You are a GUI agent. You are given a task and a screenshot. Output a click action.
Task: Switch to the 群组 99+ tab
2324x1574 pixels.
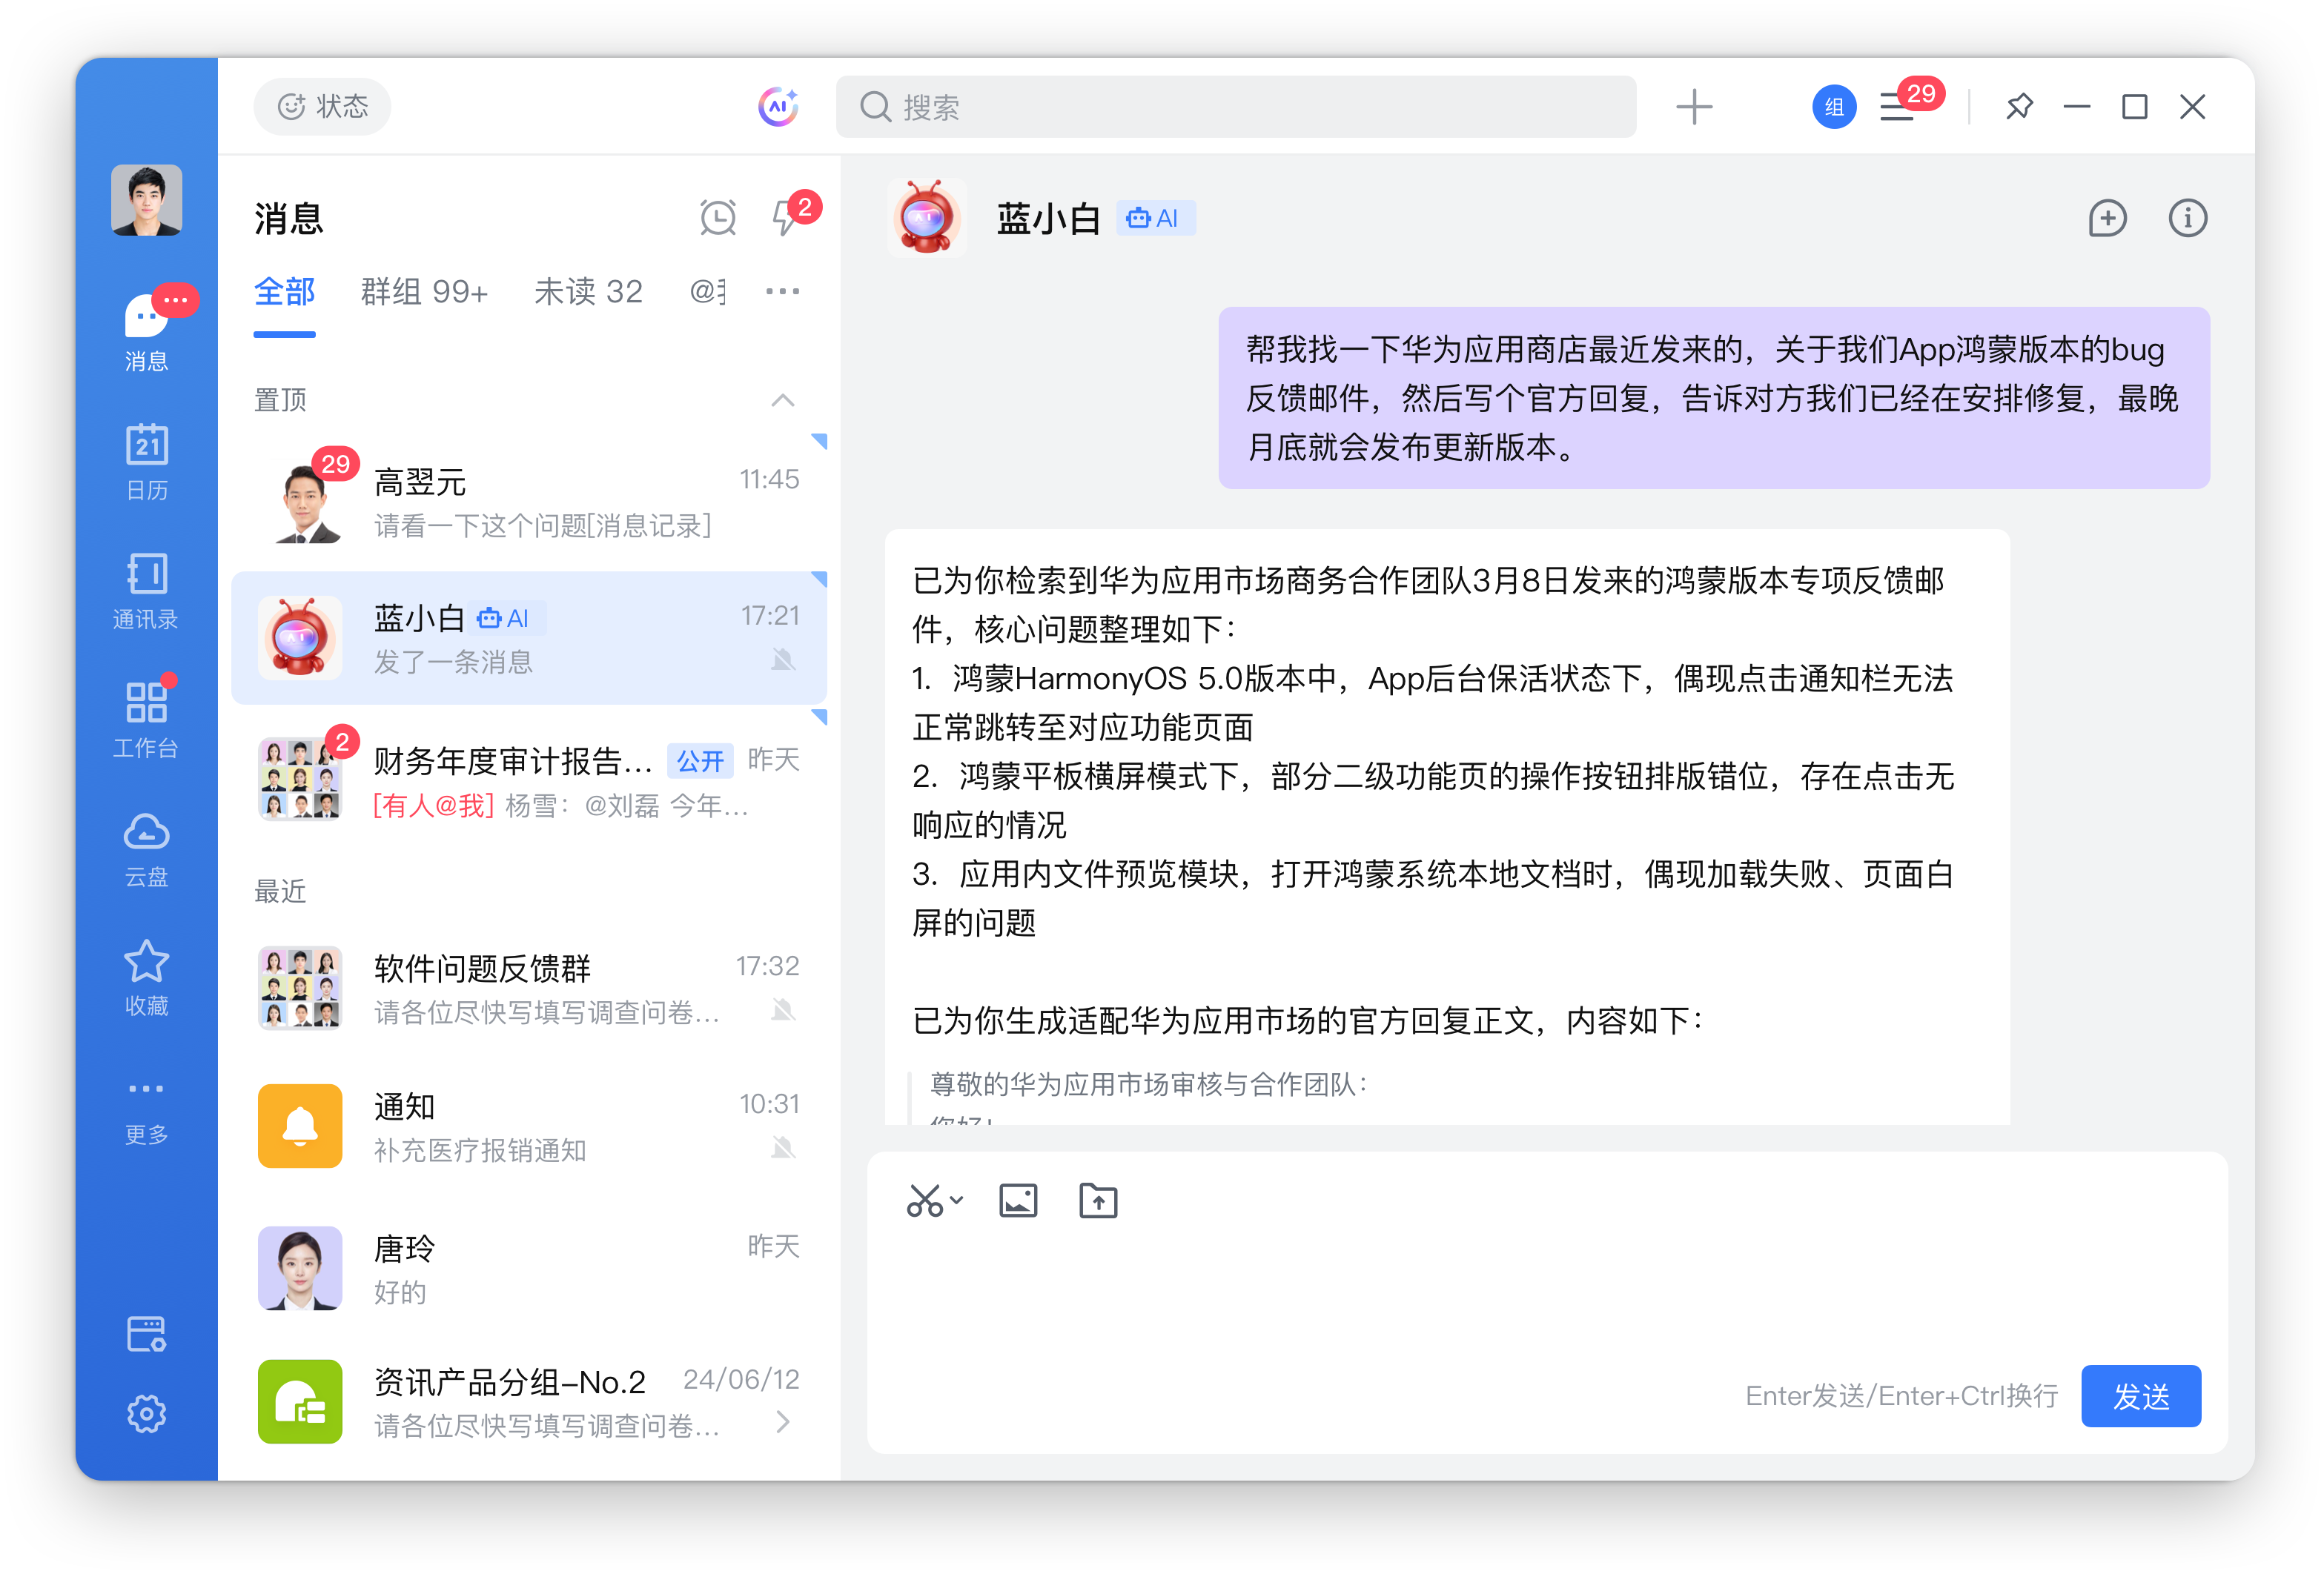click(x=424, y=290)
